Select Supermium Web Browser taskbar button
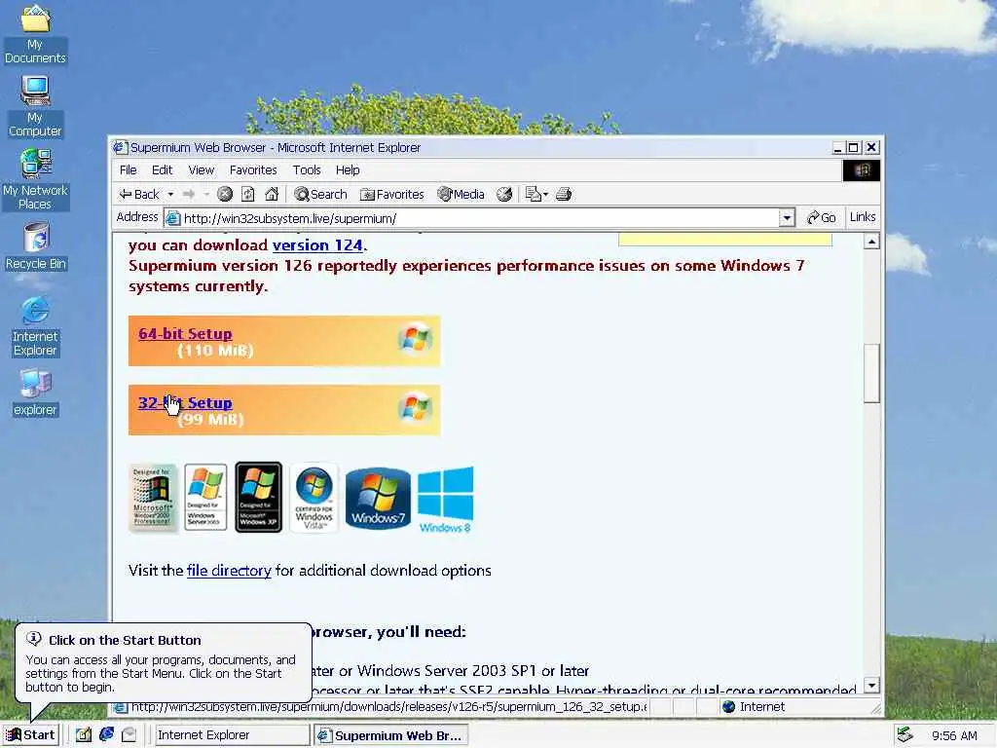The image size is (997, 748). point(391,735)
